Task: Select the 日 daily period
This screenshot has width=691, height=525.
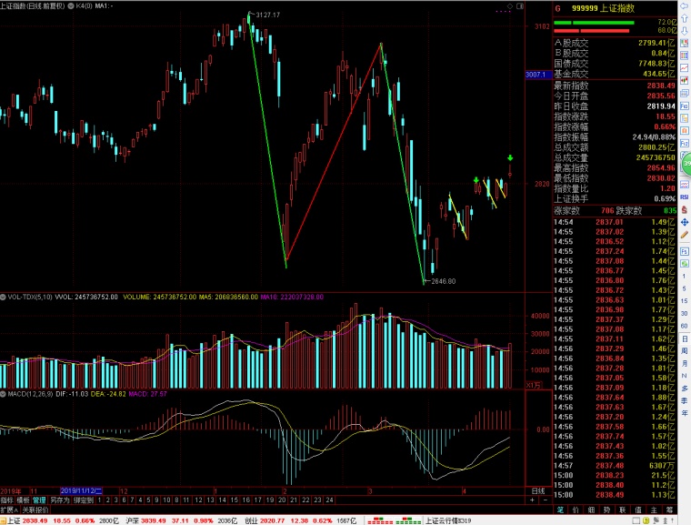Action: point(685,338)
